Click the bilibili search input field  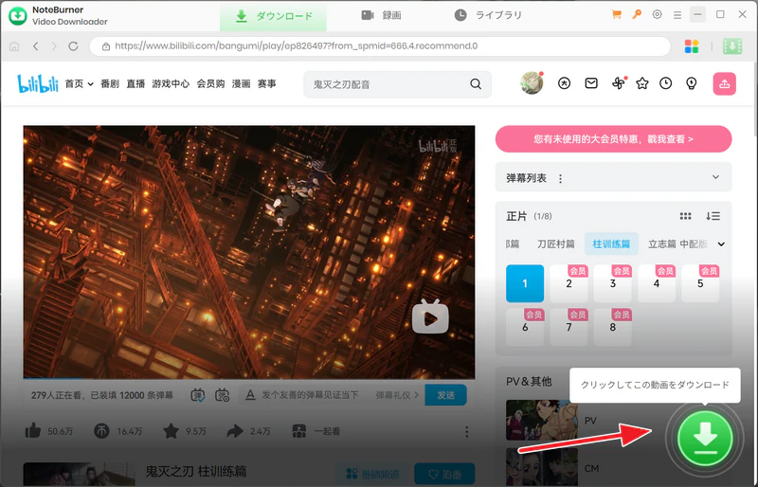point(387,84)
